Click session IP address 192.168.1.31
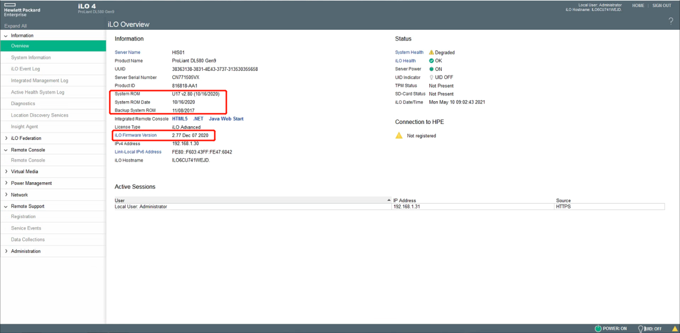This screenshot has height=333, width=680. tap(407, 207)
